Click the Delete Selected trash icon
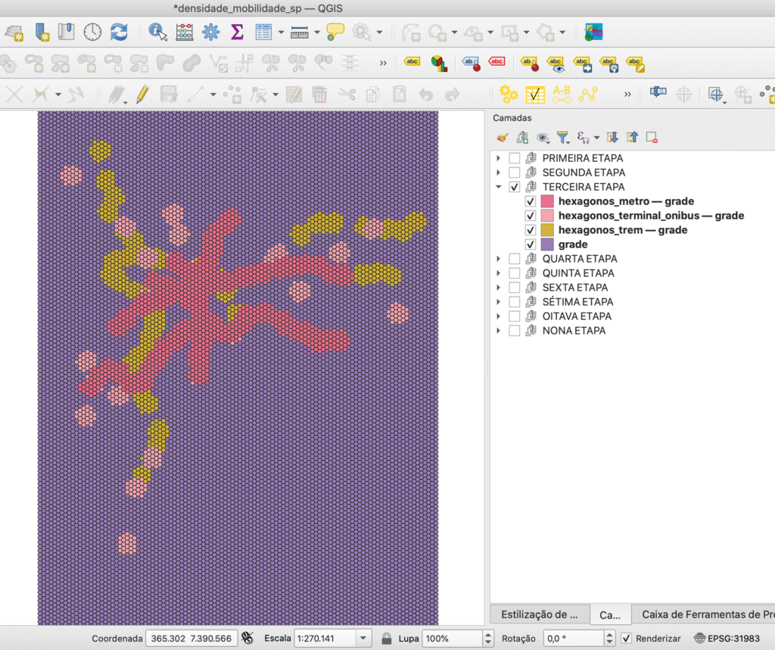The width and height of the screenshot is (775, 650). coord(320,94)
